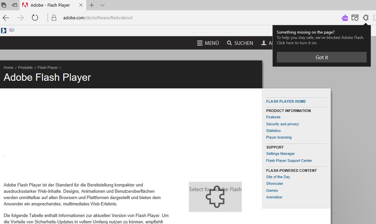Open Player licensing link
Viewport: 376px width, 224px height.
click(279, 137)
